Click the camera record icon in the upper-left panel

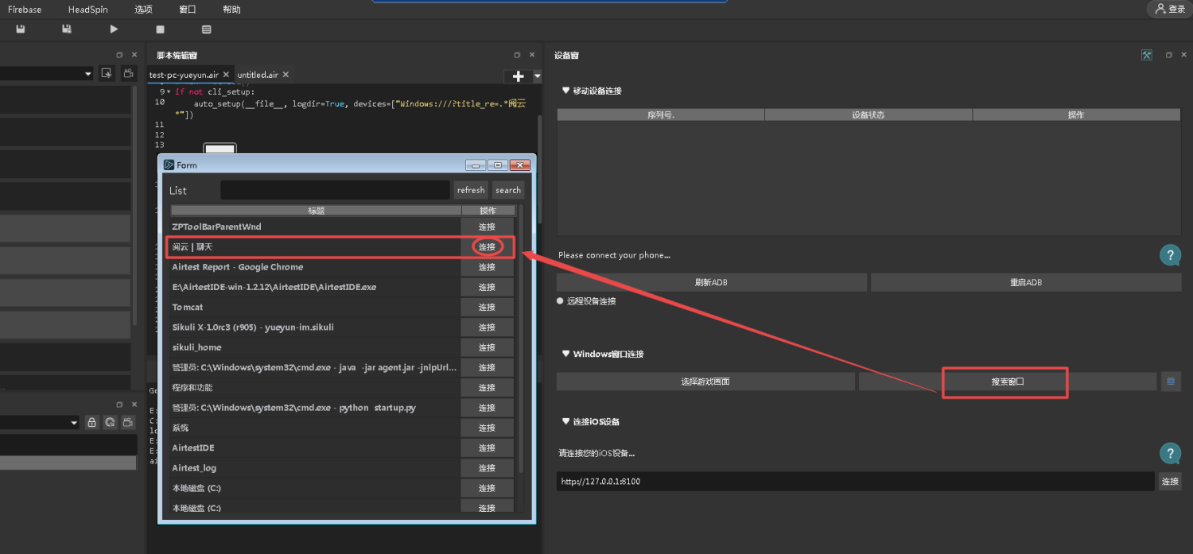click(128, 74)
